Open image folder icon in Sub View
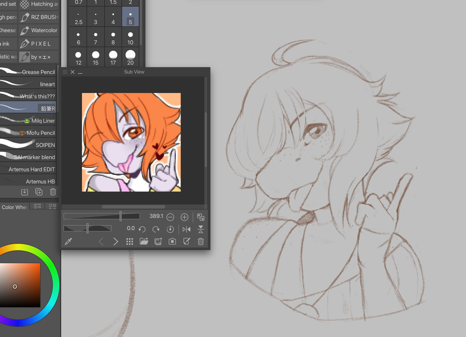This screenshot has width=466, height=337. pyautogui.click(x=144, y=241)
